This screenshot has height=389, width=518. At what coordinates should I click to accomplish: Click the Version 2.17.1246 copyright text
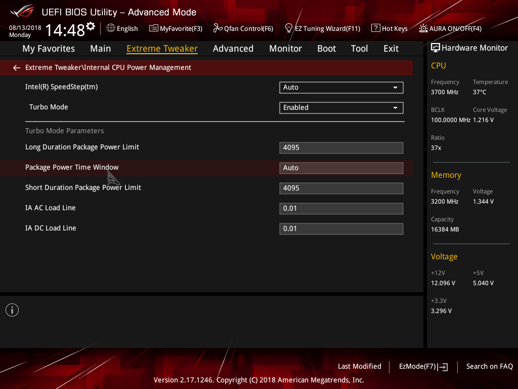click(258, 380)
